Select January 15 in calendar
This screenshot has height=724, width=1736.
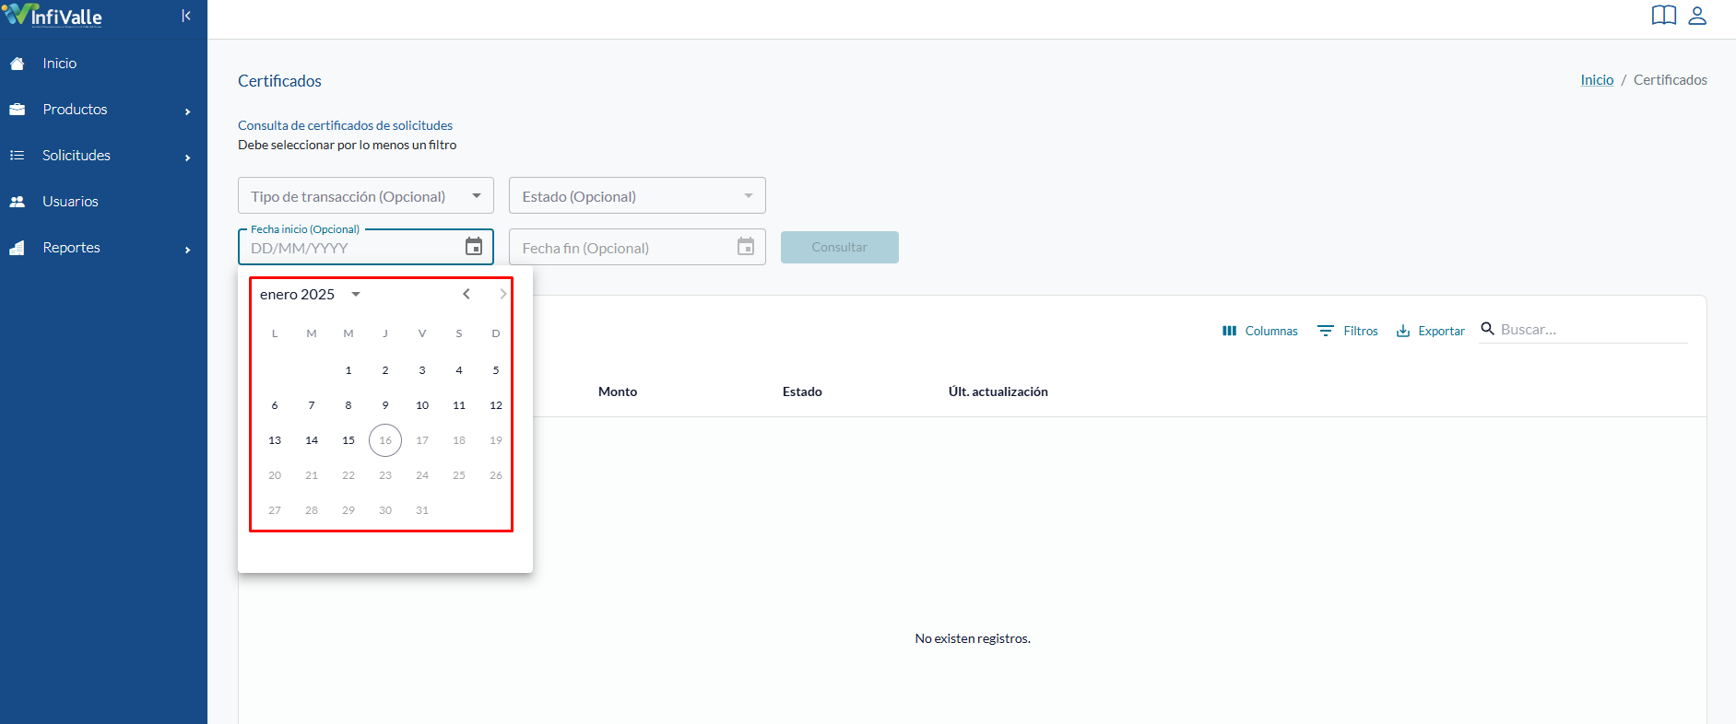point(348,440)
